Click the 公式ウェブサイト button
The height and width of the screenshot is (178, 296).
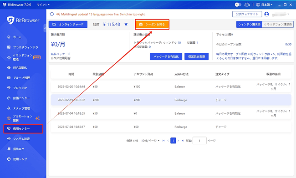pyautogui.click(x=247, y=14)
